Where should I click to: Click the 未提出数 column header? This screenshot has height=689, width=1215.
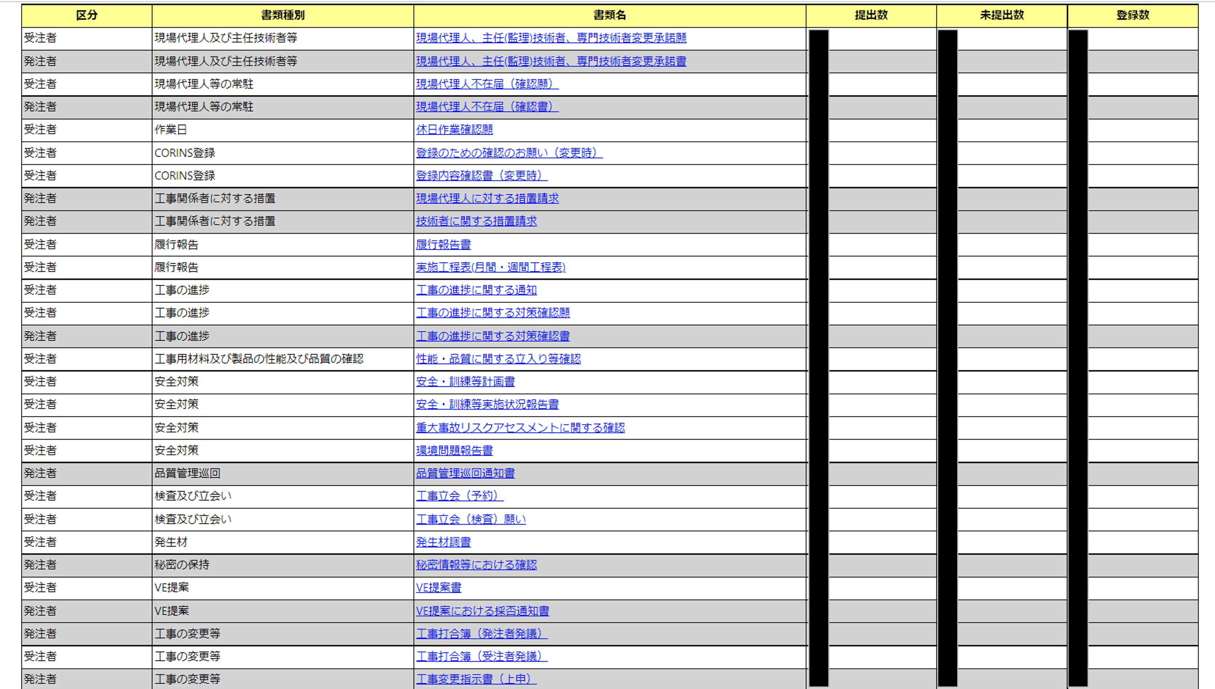pos(1002,15)
